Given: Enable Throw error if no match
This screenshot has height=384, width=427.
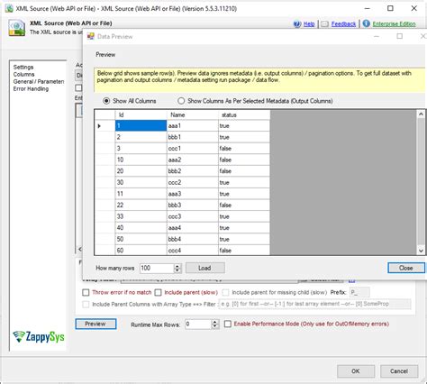Looking at the screenshot, I should tap(86, 292).
